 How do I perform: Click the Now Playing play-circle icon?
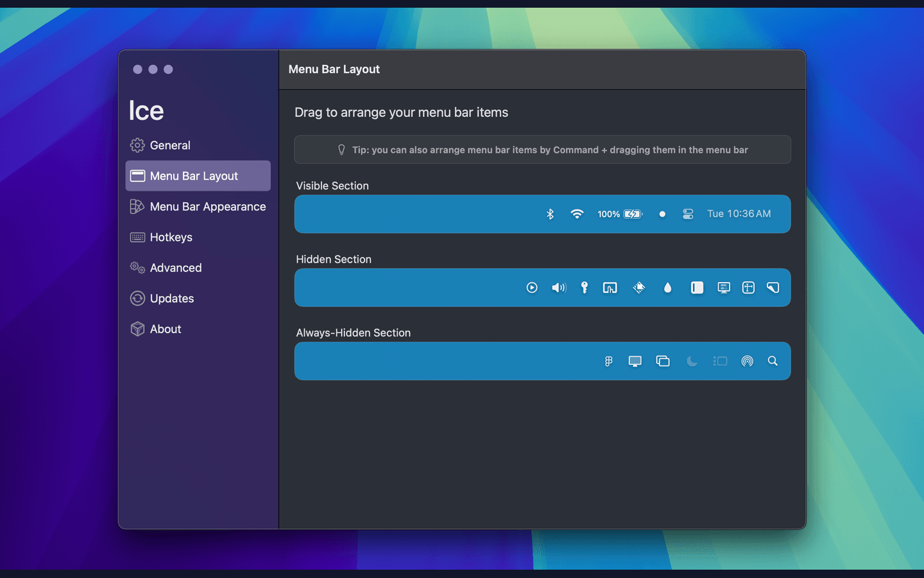(x=532, y=288)
